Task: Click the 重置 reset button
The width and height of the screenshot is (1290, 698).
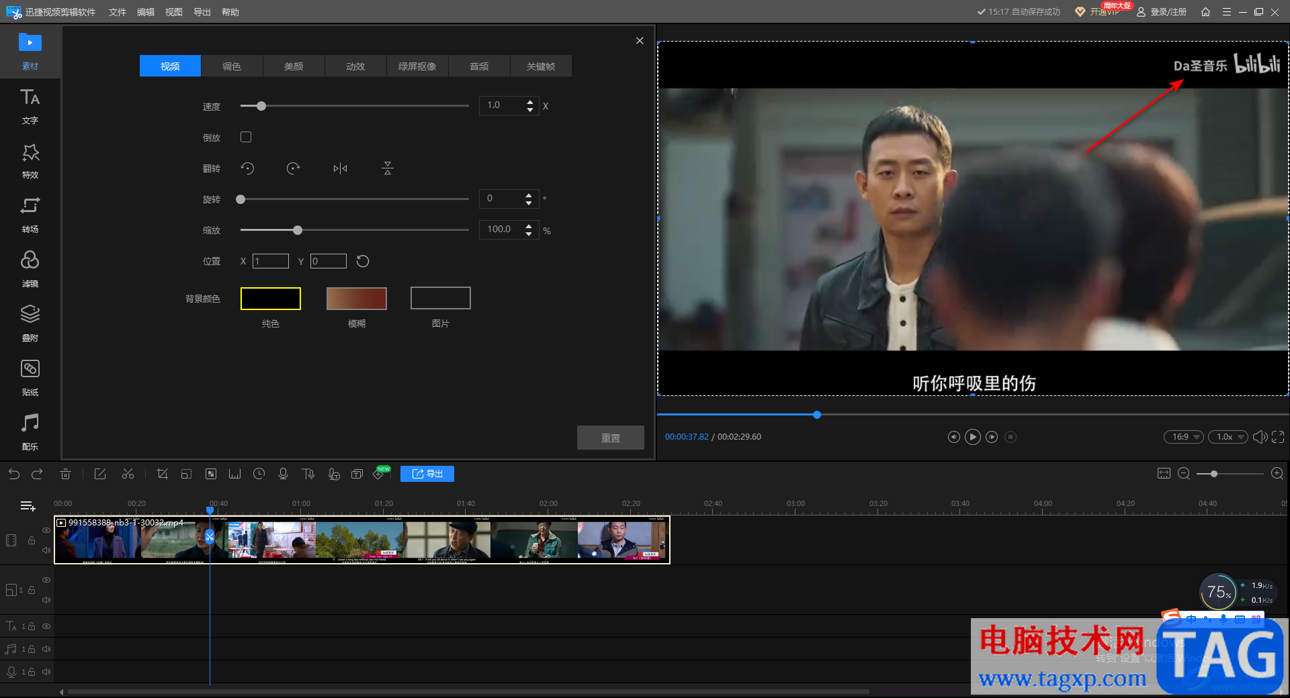Action: tap(610, 438)
